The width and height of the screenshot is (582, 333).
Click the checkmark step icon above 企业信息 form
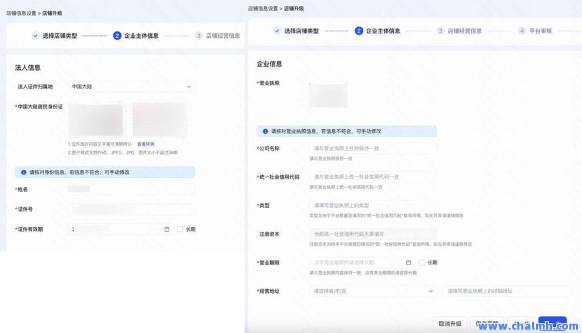(x=277, y=31)
